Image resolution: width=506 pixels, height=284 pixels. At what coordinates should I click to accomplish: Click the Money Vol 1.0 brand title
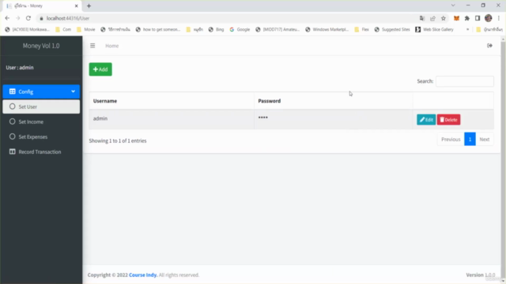(41, 46)
